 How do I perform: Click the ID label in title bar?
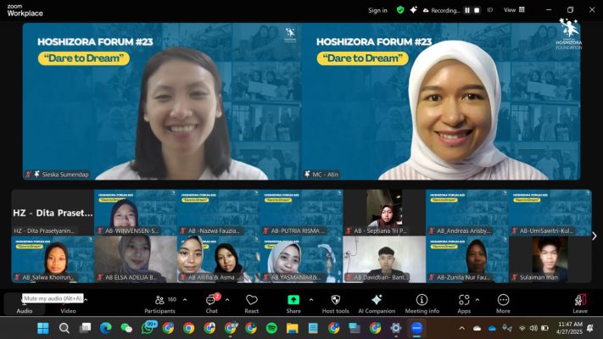(490, 10)
